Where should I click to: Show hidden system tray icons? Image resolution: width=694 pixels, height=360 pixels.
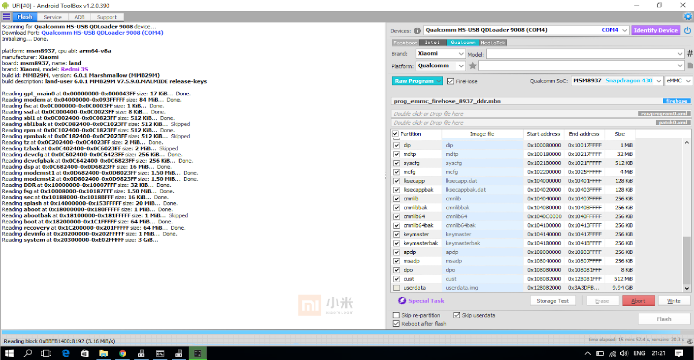(588, 354)
